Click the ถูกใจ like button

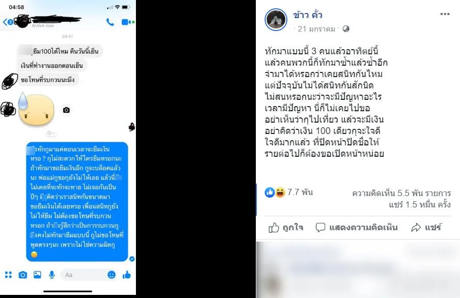tap(286, 228)
